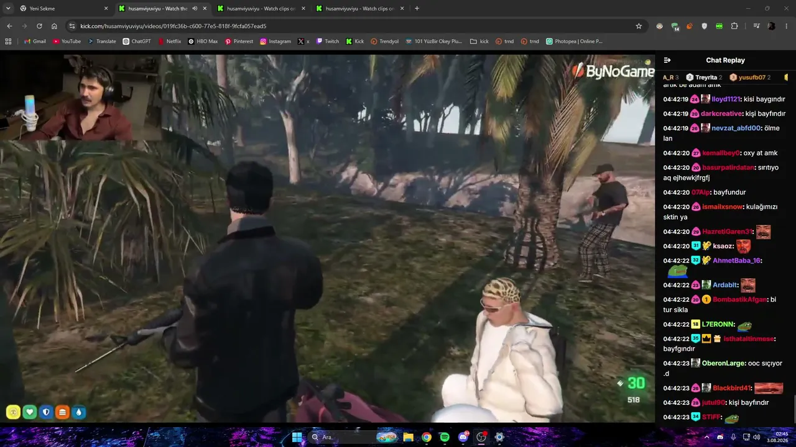
Task: Open the system volume control
Action: pos(756,437)
